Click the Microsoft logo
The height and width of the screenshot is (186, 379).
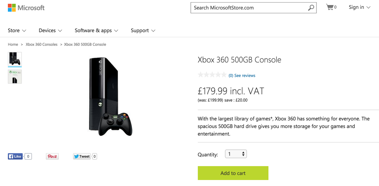[x=26, y=8]
